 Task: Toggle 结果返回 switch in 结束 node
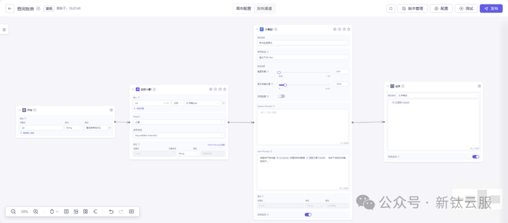(x=476, y=157)
